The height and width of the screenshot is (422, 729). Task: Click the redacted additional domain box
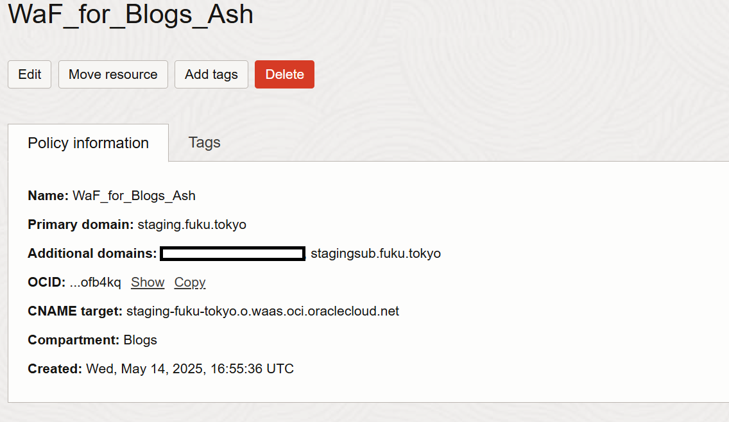(x=232, y=253)
